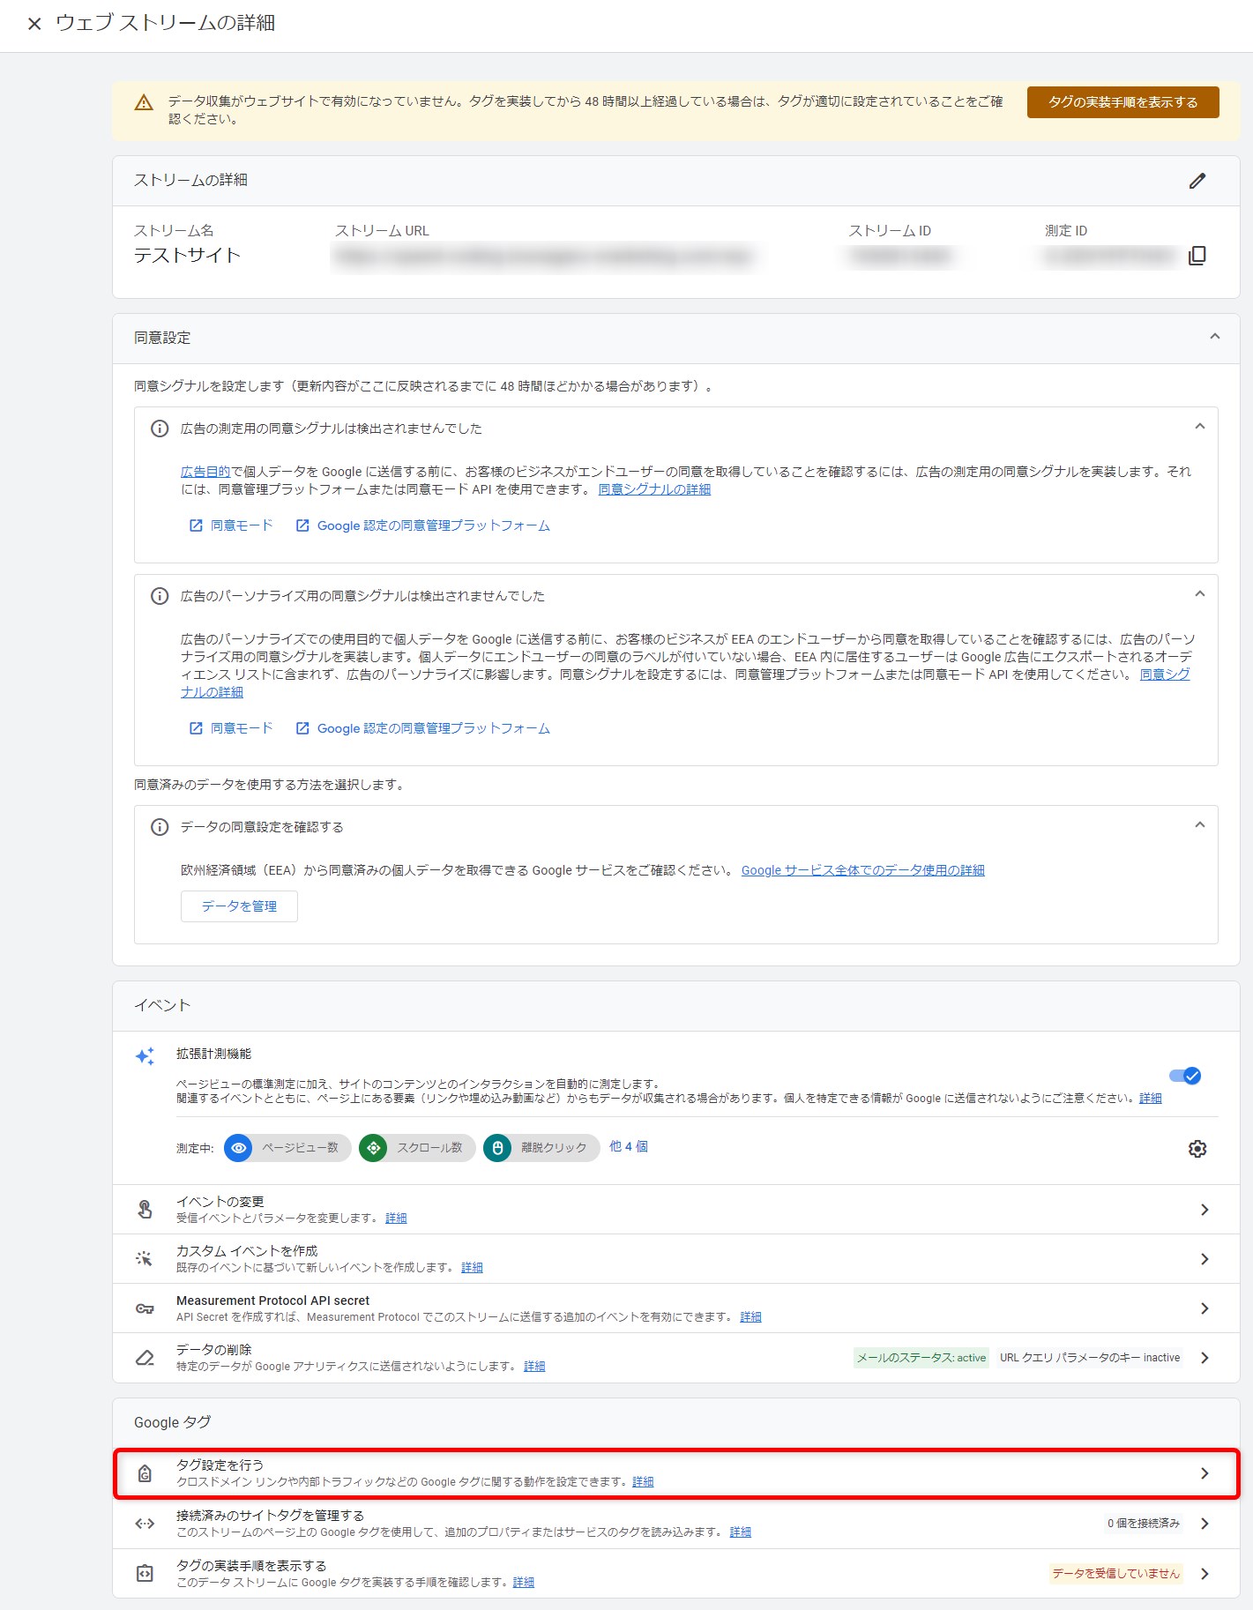Click the pencil edit icon in ストリームの詳細
1253x1610 pixels.
tap(1197, 181)
